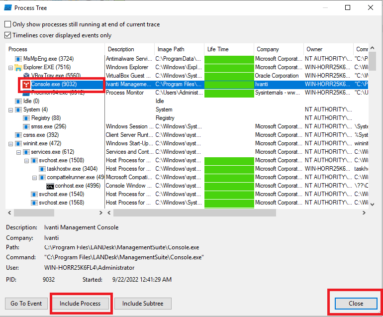Click the taskhostw.exe process icon
Screen dimensions: 383x317
pos(42,169)
